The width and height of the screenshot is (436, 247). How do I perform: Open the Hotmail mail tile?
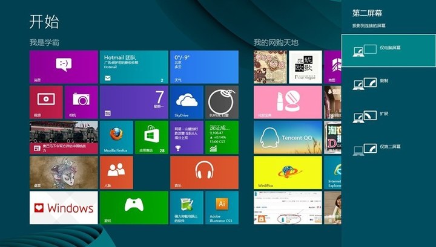(x=134, y=67)
